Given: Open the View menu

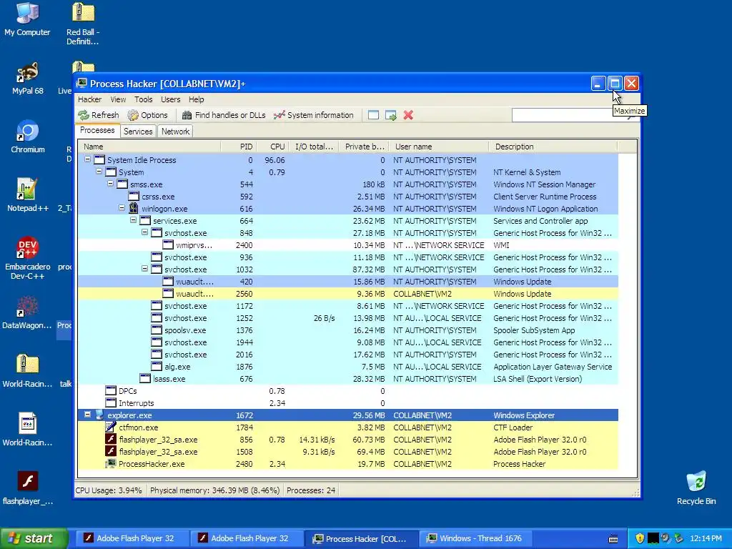Looking at the screenshot, I should click(118, 99).
